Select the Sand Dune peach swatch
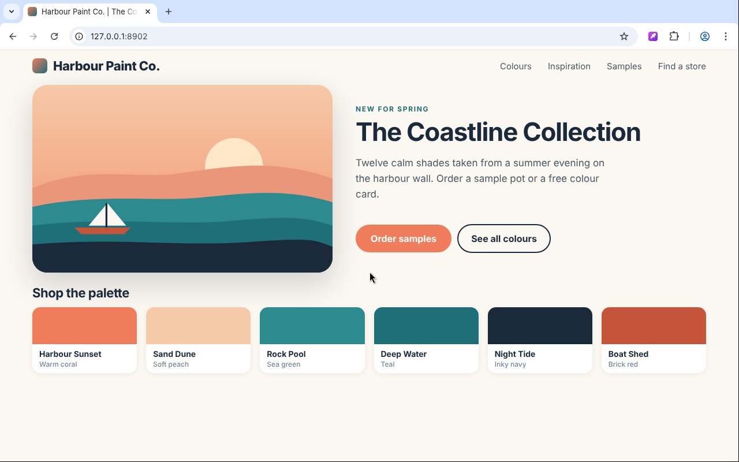The image size is (739, 462). (x=199, y=326)
